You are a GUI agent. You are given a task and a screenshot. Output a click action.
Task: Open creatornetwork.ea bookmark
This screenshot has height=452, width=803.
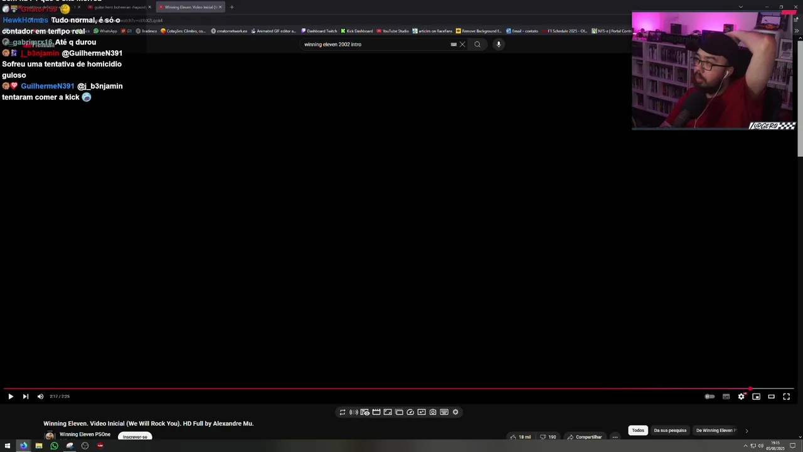(229, 31)
